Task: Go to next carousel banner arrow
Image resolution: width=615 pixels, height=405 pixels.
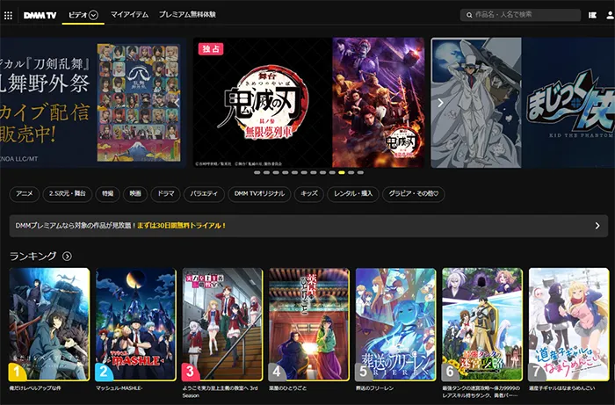Action: 440,102
